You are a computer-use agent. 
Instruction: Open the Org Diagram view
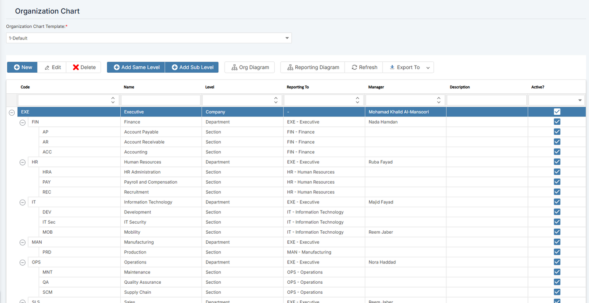249,67
